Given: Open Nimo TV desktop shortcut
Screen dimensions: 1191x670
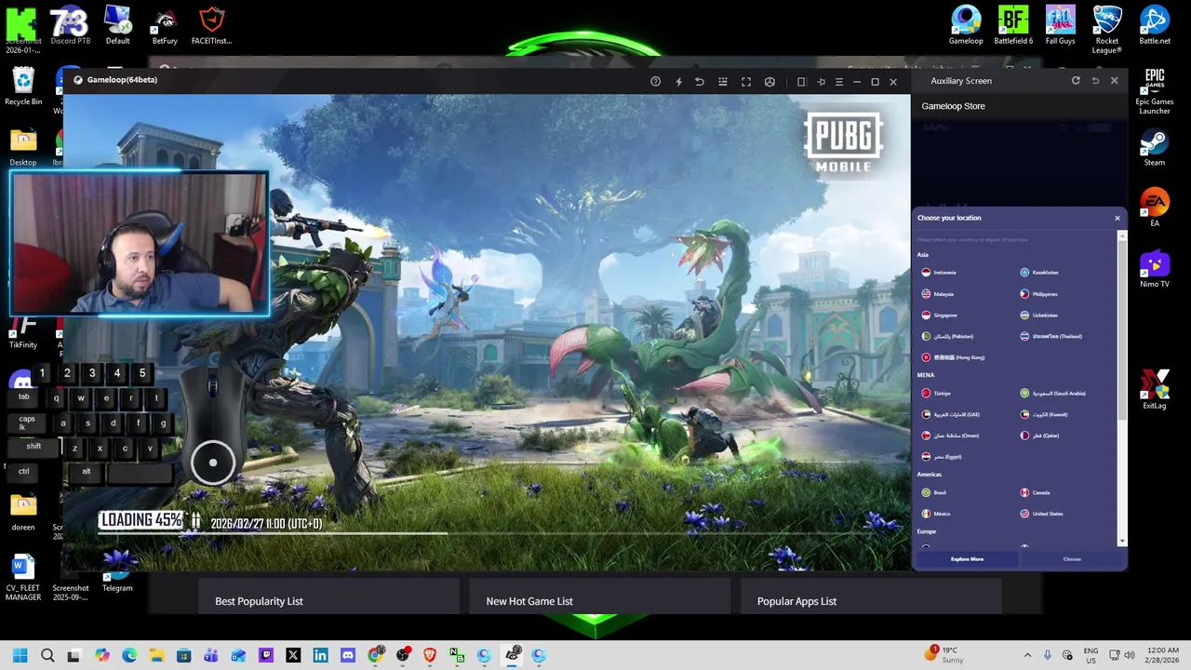Looking at the screenshot, I should [1155, 269].
